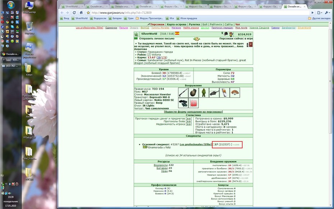This screenshot has width=334, height=209.
Task: Open the FFSetup230 desktop folder
Action: click(29, 132)
